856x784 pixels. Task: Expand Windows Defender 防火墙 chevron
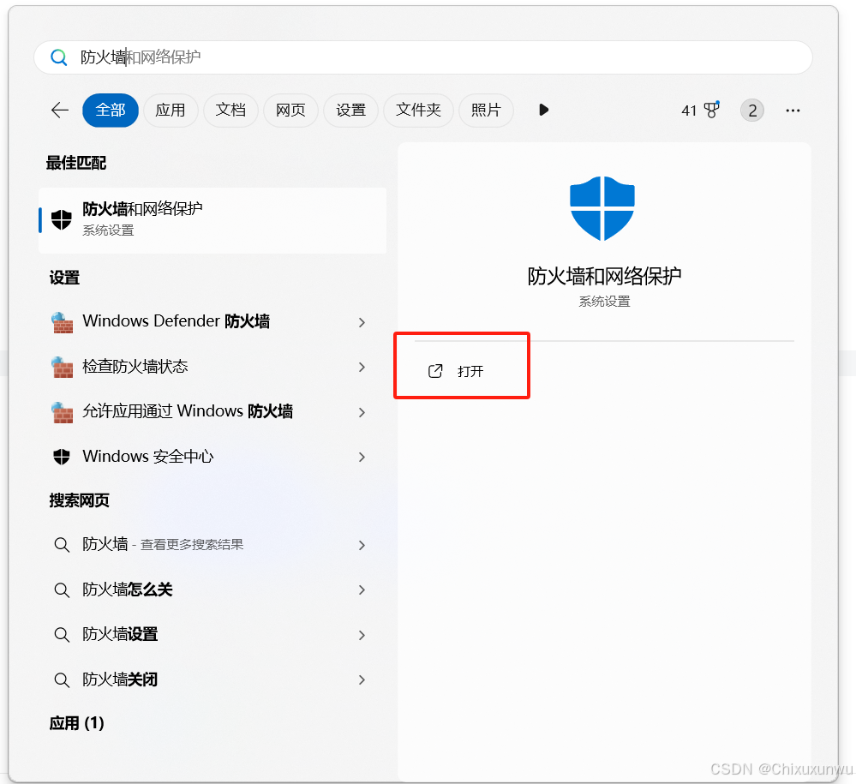tap(362, 323)
